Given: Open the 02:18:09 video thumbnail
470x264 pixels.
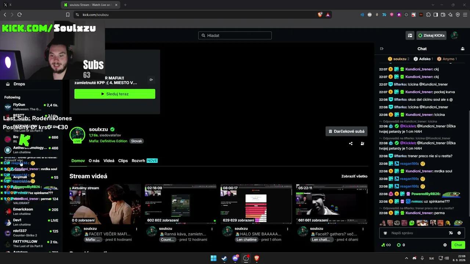Looking at the screenshot, I should 181,204.
